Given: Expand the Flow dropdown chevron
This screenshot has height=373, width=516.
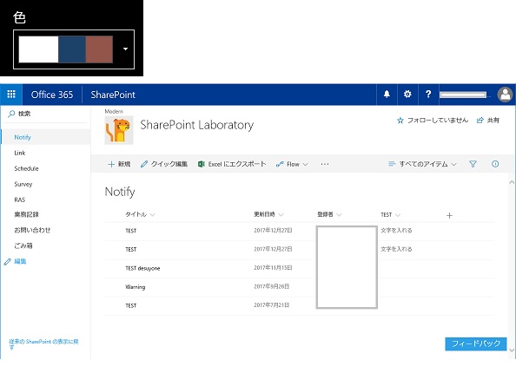Looking at the screenshot, I should coord(305,164).
